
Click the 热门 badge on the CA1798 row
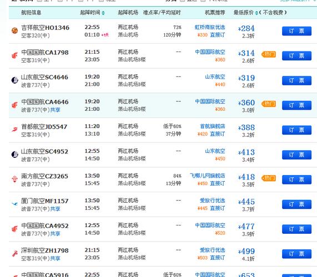click(269, 54)
